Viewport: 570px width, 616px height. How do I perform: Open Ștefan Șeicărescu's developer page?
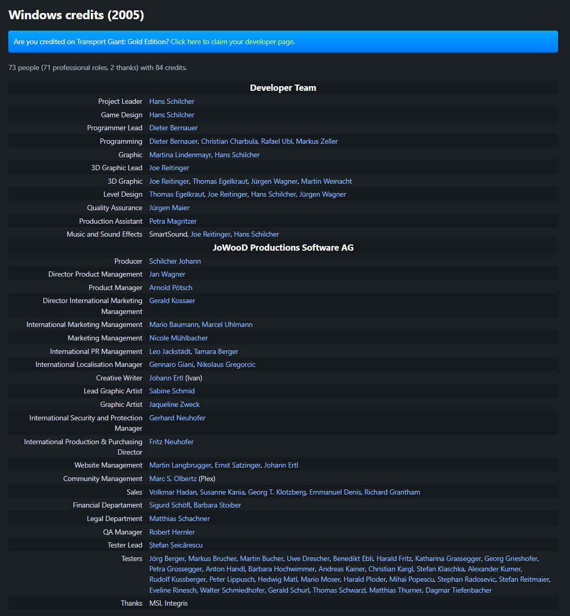pyautogui.click(x=176, y=545)
